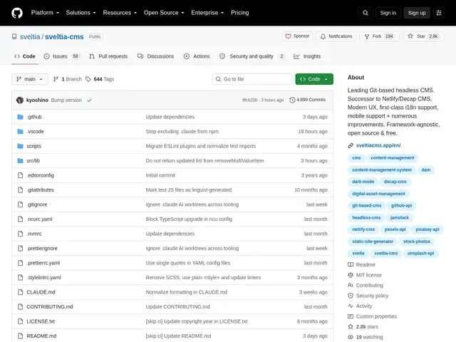Expand the Platform menu

pos(45,13)
